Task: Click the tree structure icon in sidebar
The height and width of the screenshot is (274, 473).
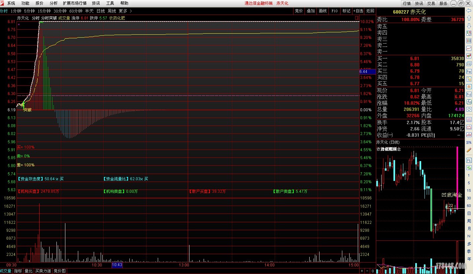Action: coord(469,79)
